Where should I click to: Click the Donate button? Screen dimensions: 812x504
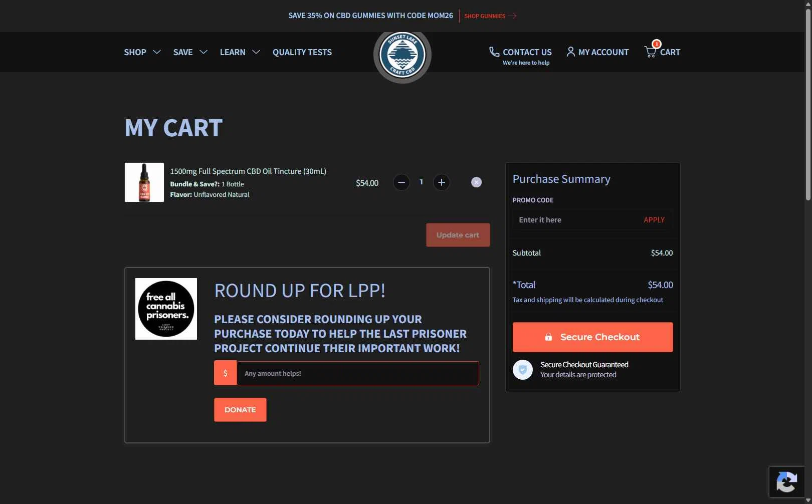pos(240,410)
